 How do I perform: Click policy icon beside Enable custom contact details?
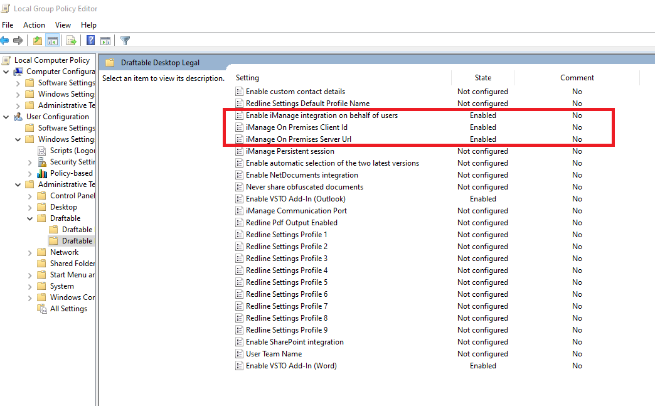click(x=240, y=92)
